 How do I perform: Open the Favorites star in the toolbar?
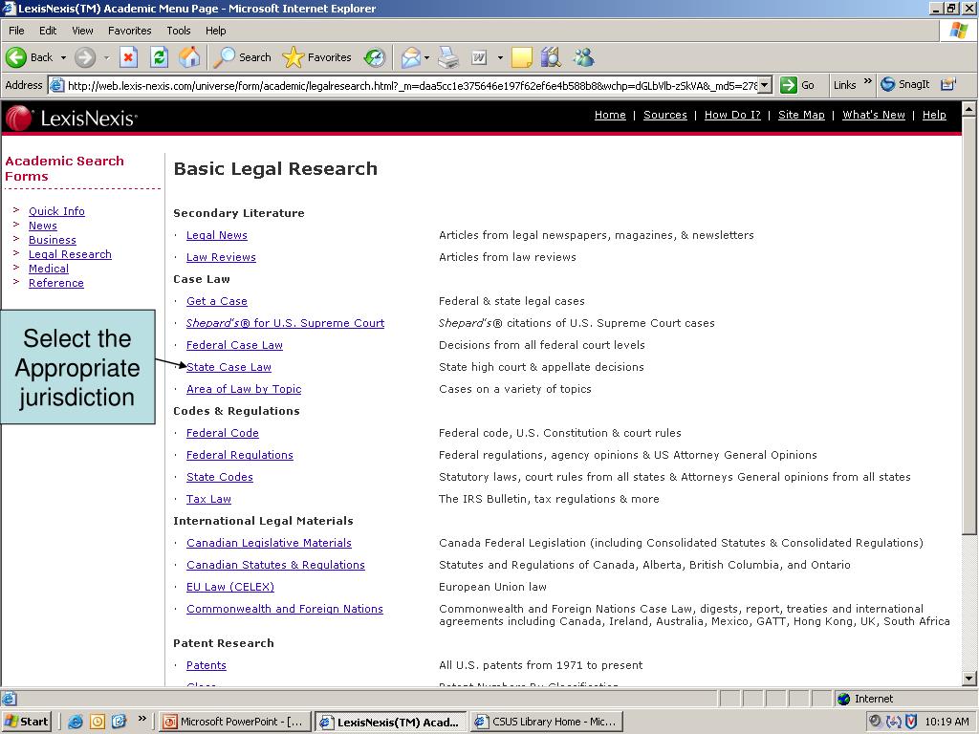[293, 57]
